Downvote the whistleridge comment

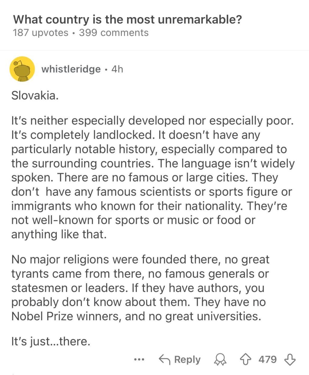290,359
